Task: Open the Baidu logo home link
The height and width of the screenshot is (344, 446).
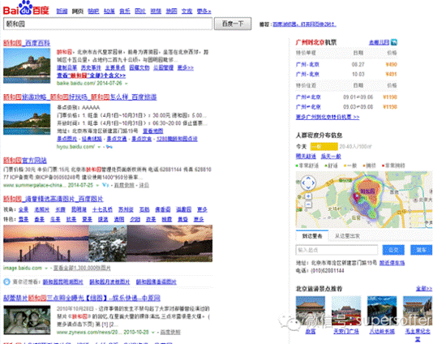Action: tap(26, 8)
